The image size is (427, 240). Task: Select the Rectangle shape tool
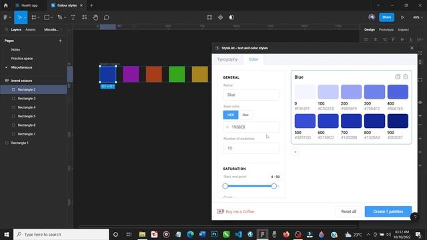47,17
